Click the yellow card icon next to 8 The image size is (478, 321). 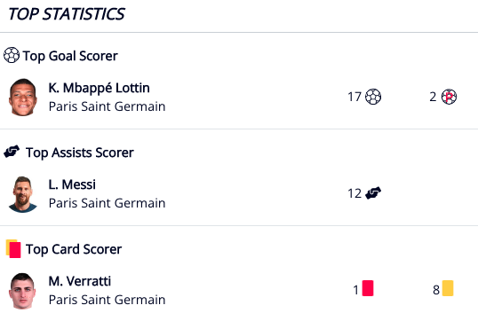[448, 288]
